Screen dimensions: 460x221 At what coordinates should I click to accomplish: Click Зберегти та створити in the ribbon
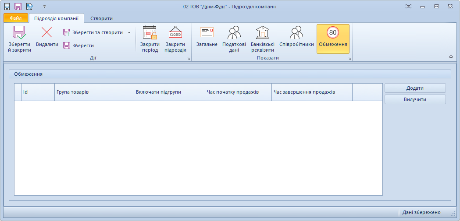(93, 32)
